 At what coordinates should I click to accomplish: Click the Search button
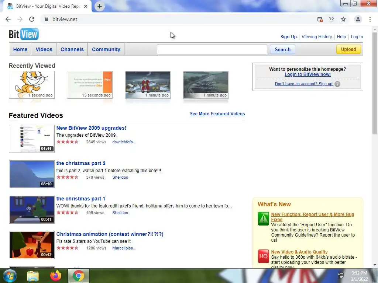click(x=282, y=49)
